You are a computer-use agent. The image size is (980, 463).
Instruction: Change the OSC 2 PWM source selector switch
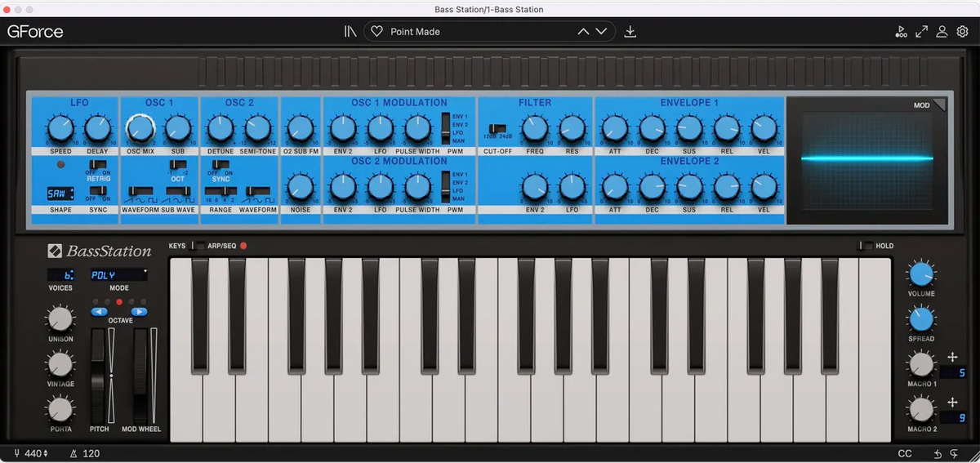pos(446,187)
